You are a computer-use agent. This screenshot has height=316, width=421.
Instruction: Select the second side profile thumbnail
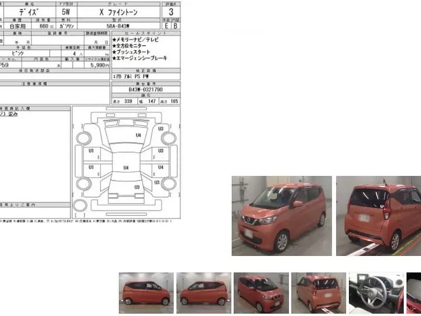pos(203,289)
